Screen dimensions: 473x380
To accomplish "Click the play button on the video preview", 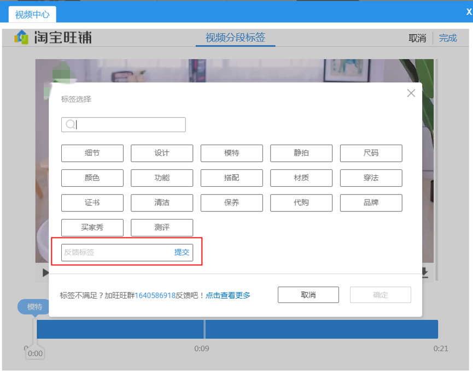I will 46,273.
